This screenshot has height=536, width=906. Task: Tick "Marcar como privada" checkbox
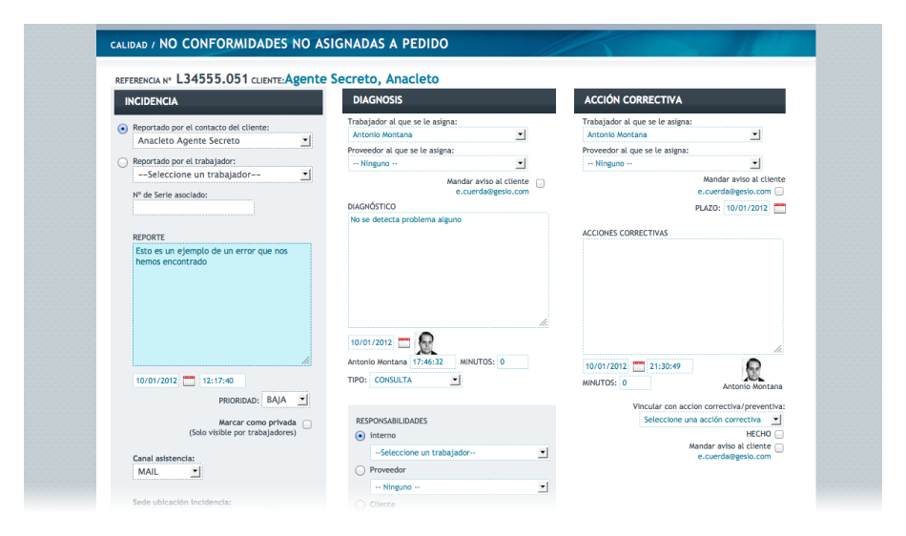[307, 424]
